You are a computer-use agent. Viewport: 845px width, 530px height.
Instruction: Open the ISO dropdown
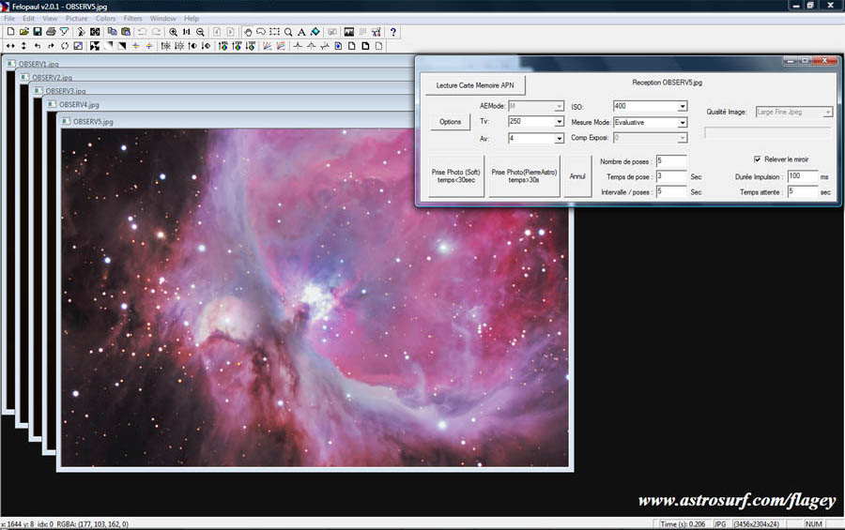click(683, 107)
